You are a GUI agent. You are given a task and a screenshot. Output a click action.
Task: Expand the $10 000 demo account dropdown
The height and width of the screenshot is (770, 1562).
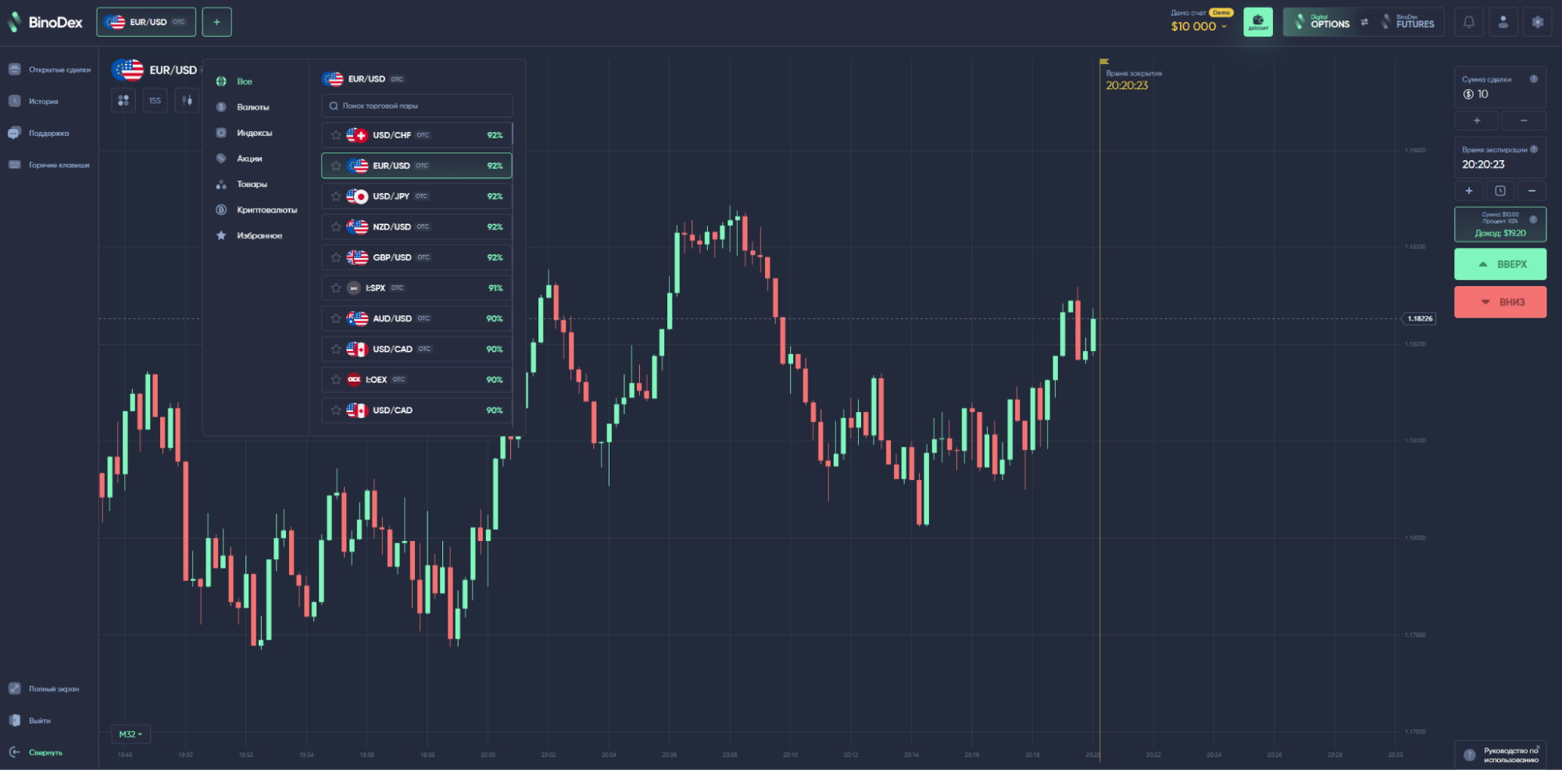(1198, 27)
